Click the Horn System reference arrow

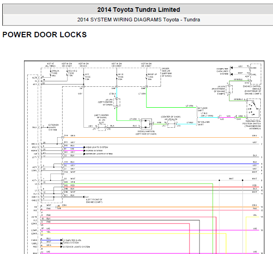click(84, 150)
